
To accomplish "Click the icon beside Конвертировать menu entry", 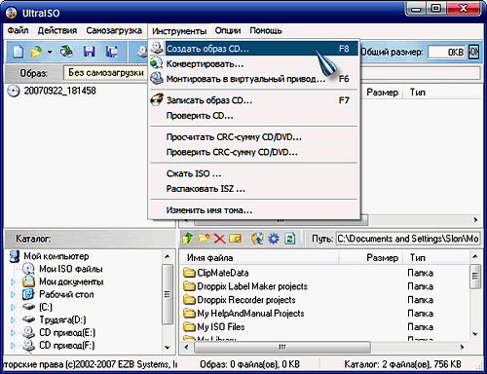I will (157, 63).
